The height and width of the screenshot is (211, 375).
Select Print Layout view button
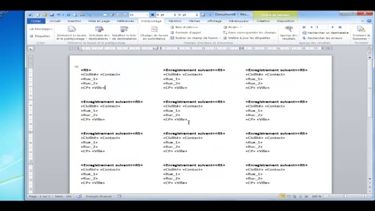(282, 196)
